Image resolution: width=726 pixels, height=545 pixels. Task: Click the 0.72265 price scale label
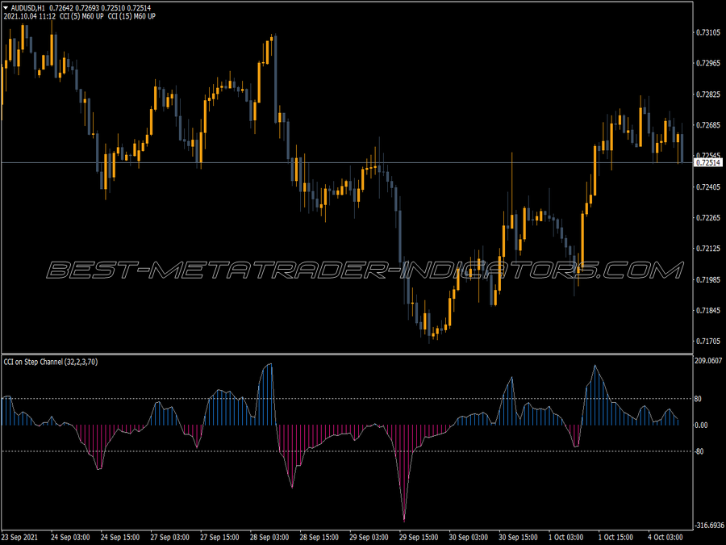click(x=708, y=218)
